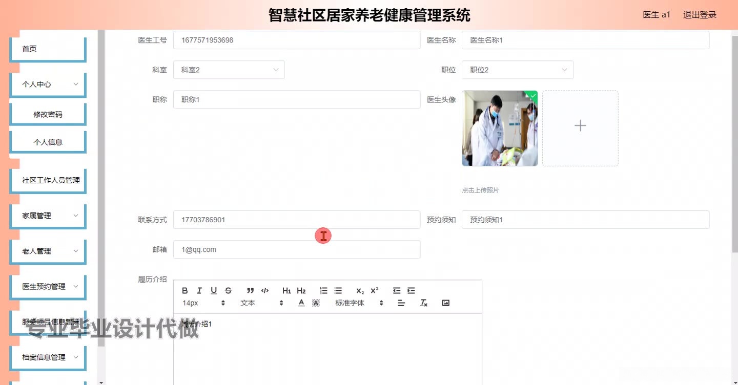Image resolution: width=738 pixels, height=385 pixels.
Task: Click the 医生 a1 user label
Action: coord(657,15)
